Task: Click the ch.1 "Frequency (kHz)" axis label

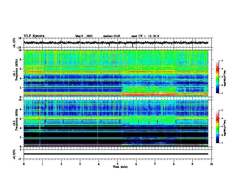Action: pos(17,70)
